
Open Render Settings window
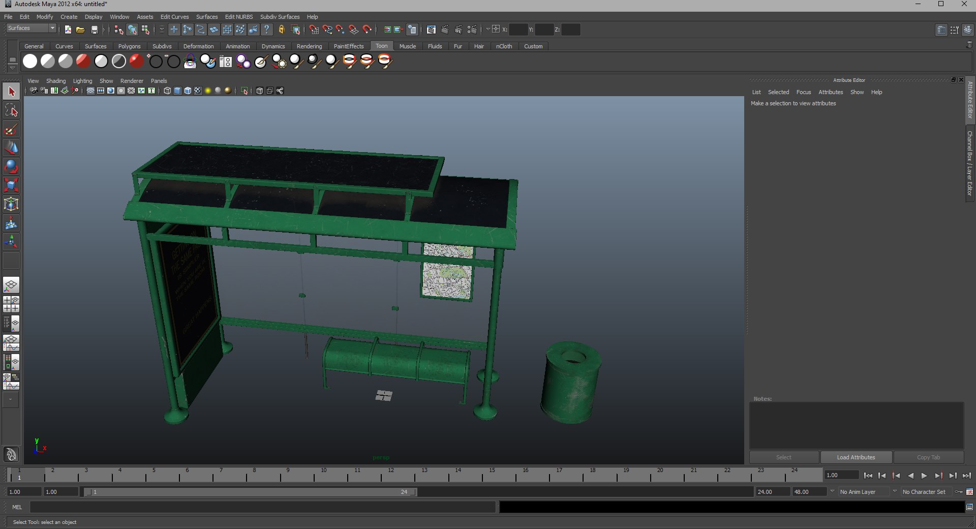(x=472, y=30)
